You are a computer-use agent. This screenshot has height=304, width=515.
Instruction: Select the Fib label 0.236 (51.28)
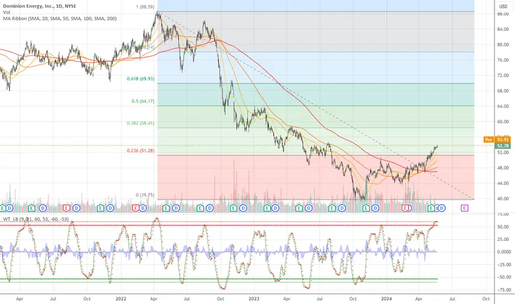140,150
